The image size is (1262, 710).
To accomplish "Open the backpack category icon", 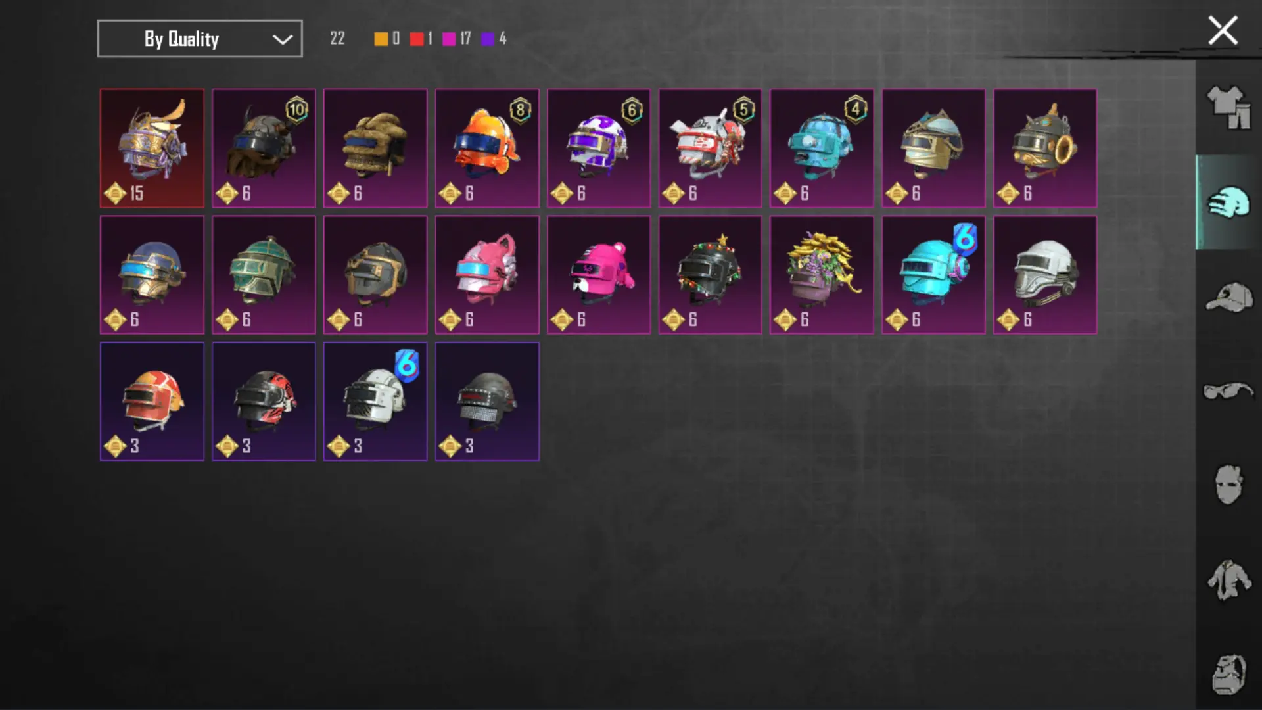I will point(1228,674).
